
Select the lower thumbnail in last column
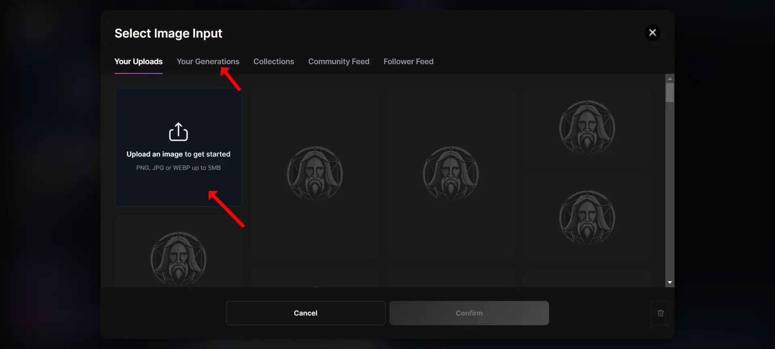587,217
